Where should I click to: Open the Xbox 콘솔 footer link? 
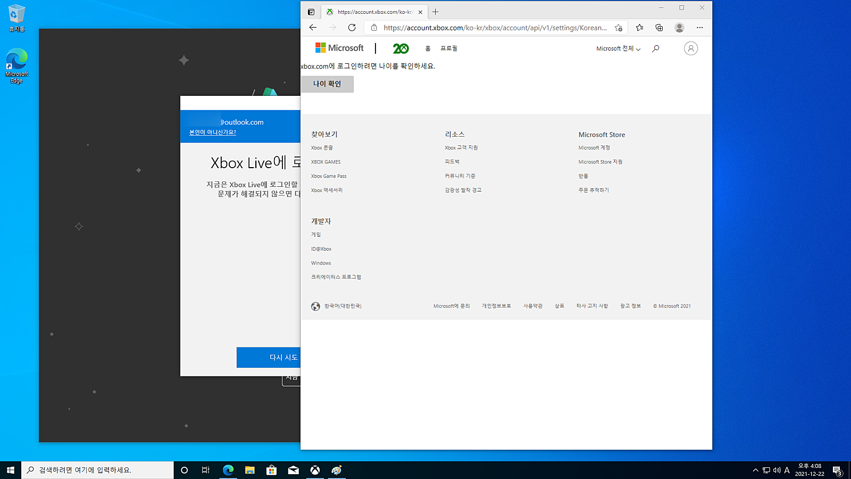(x=322, y=148)
